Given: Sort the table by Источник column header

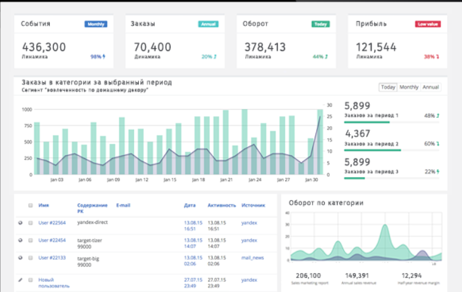Looking at the screenshot, I should [x=252, y=205].
